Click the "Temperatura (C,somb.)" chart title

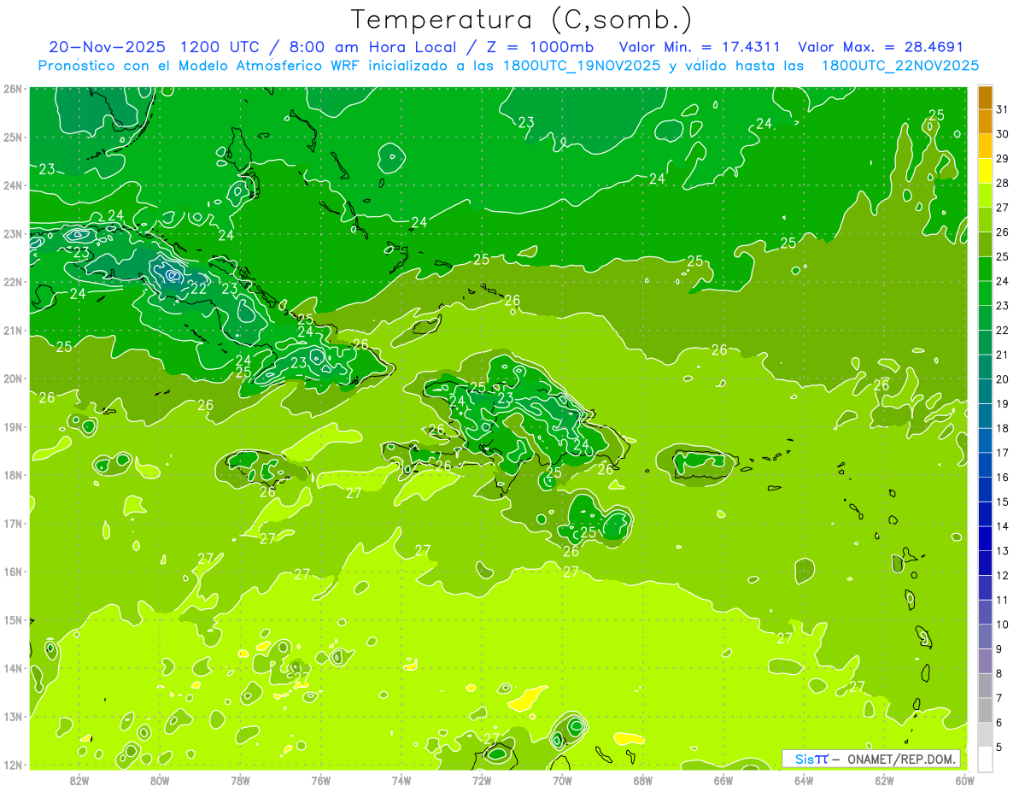click(x=522, y=20)
